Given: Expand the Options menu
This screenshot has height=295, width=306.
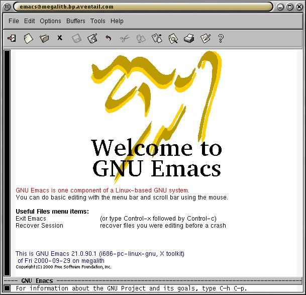Looking at the screenshot, I should [50, 21].
